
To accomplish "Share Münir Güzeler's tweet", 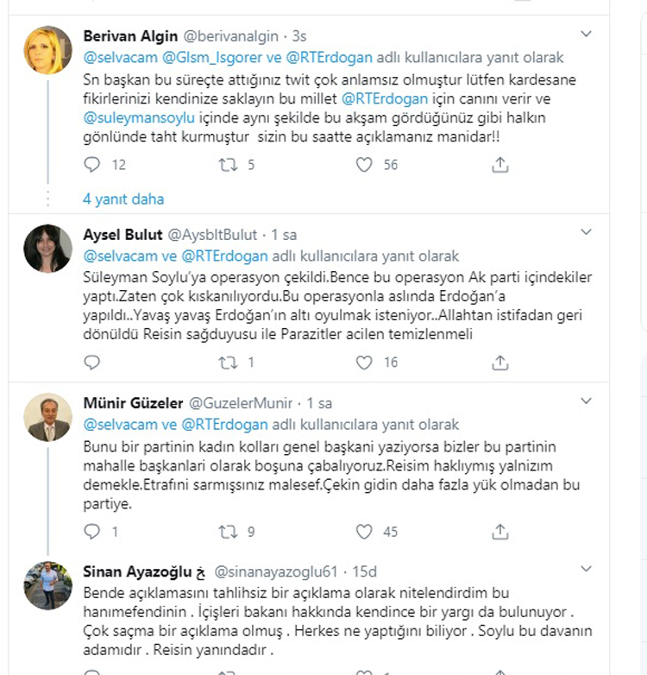I will (499, 532).
